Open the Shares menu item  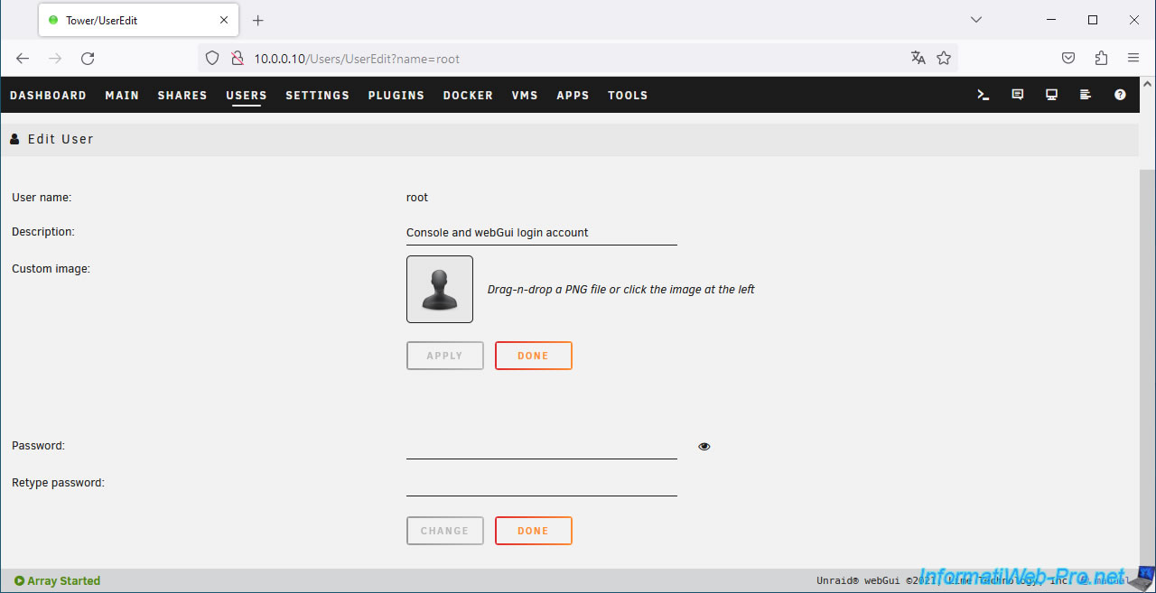(x=182, y=95)
